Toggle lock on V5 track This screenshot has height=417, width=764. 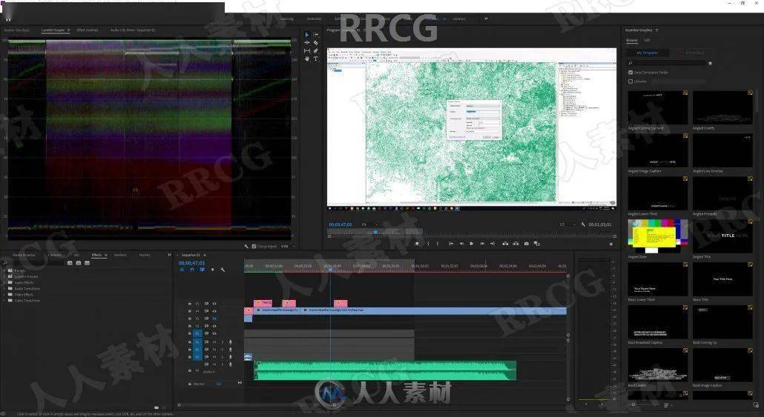[x=190, y=304]
